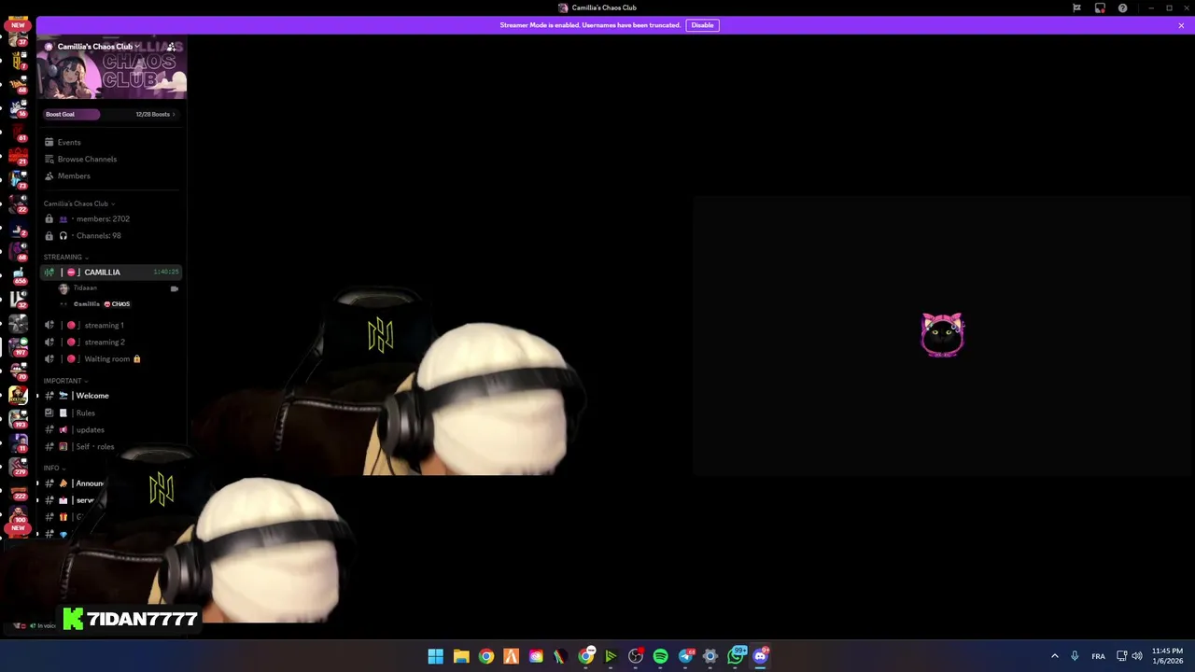Open the Discord help icon in title bar
Screen dimensions: 1195x672
(x=1122, y=7)
